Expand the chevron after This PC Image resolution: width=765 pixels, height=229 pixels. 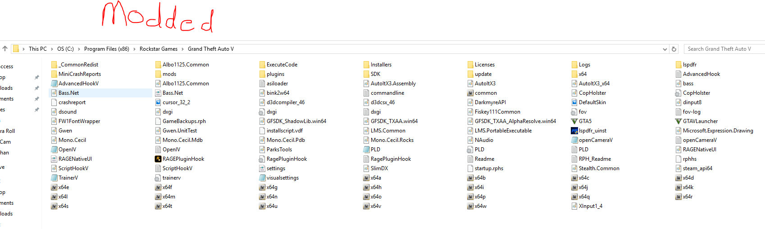coord(52,49)
